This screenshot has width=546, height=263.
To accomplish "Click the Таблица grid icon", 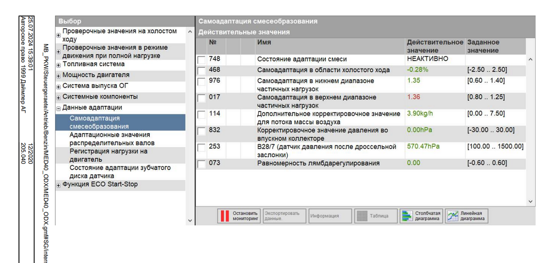I will (x=362, y=216).
